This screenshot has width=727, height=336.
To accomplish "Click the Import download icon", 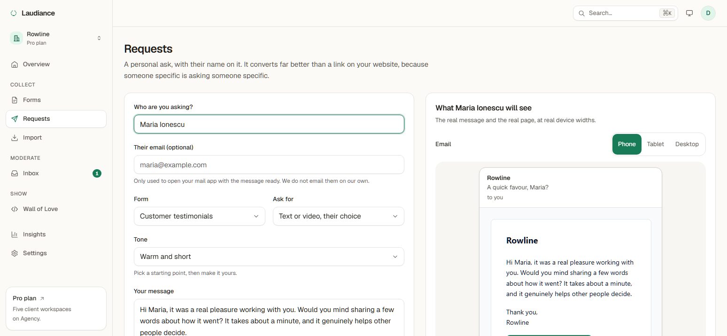I will tap(15, 138).
